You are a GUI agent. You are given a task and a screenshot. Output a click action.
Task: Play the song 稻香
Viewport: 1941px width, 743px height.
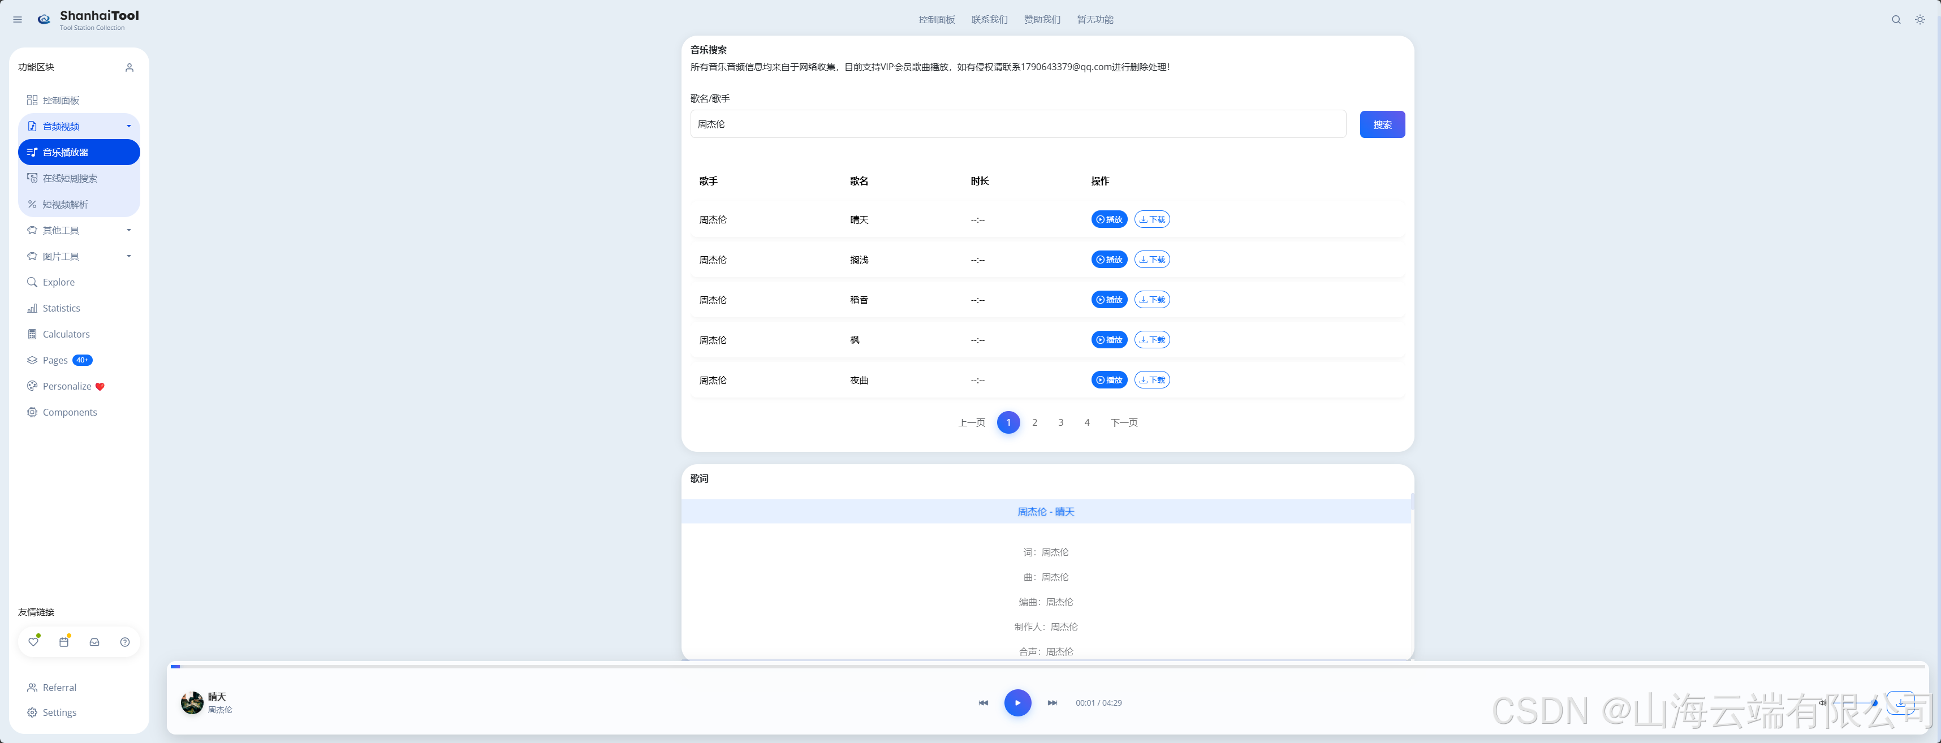1108,299
